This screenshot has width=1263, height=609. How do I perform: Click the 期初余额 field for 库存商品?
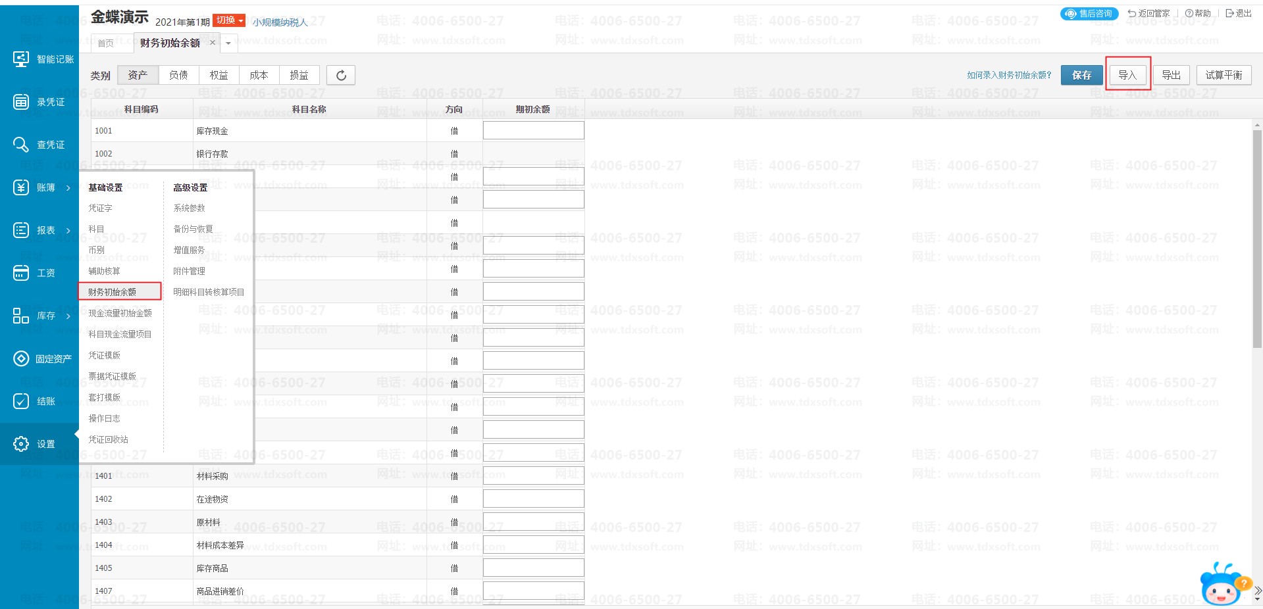click(534, 568)
